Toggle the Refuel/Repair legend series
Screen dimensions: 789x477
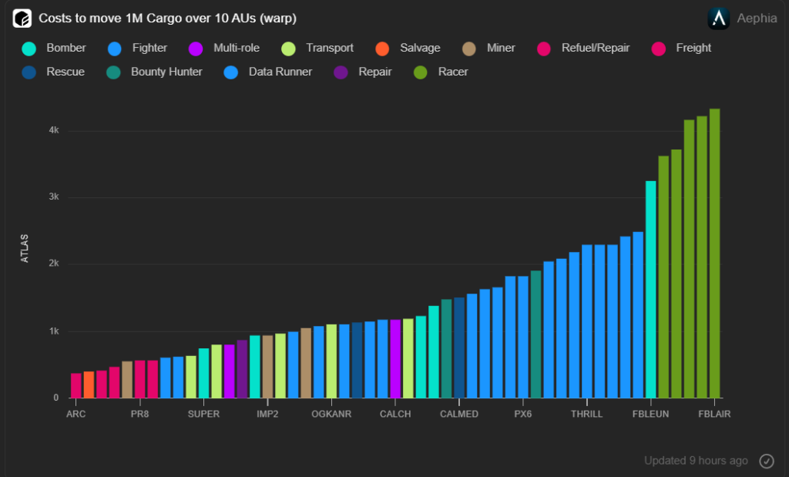click(583, 49)
